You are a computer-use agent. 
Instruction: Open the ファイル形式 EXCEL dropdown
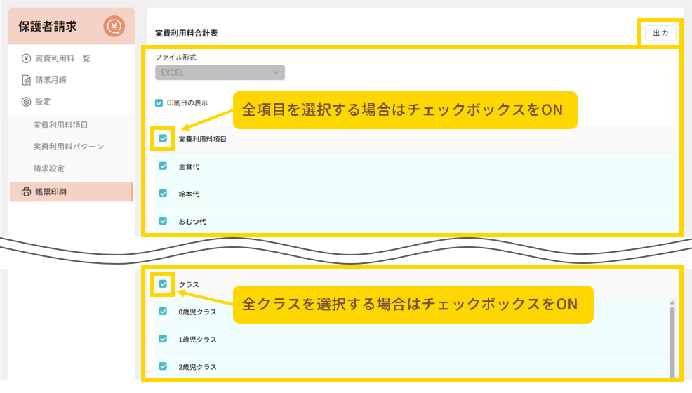point(219,72)
